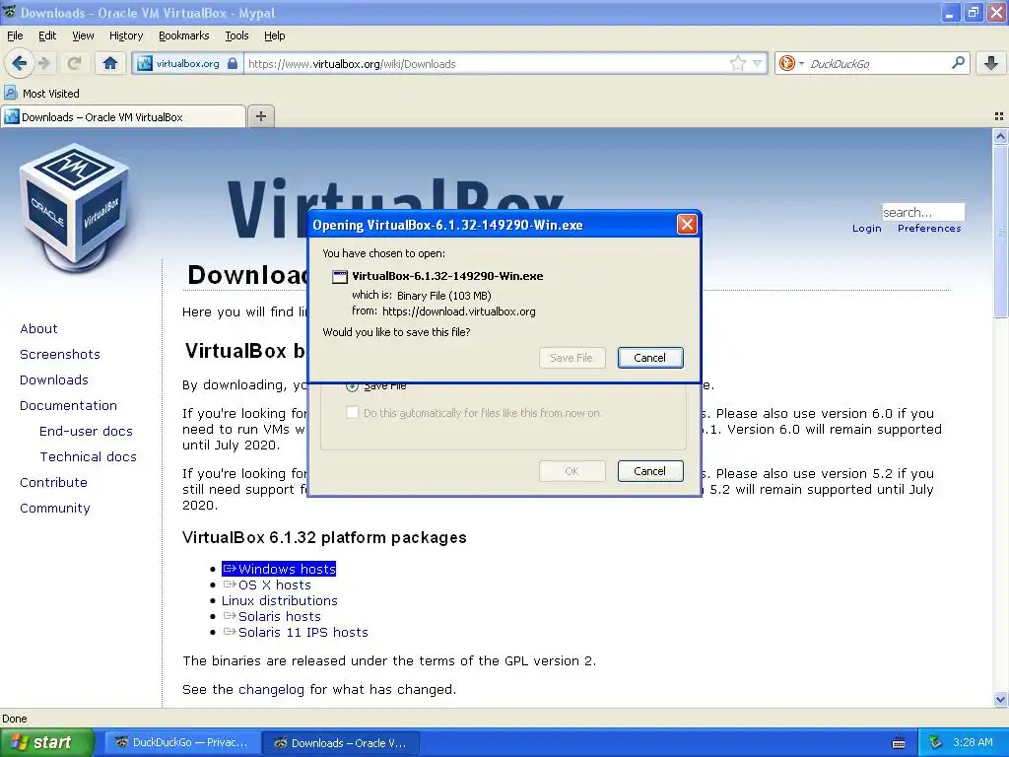The height and width of the screenshot is (757, 1009).
Task: Open the Downloads arrow toolbar button
Action: coord(991,63)
